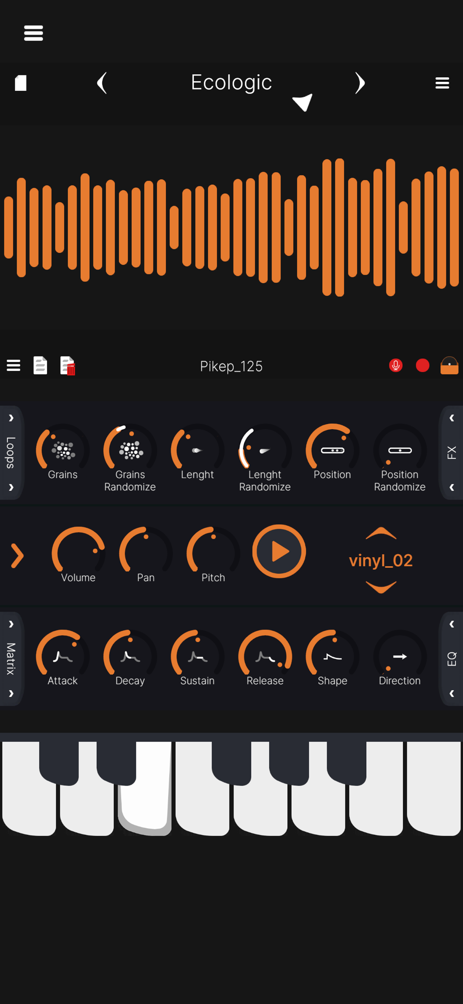Expand Loops panel with its lower chevron
The image size is (463, 1004).
click(11, 487)
